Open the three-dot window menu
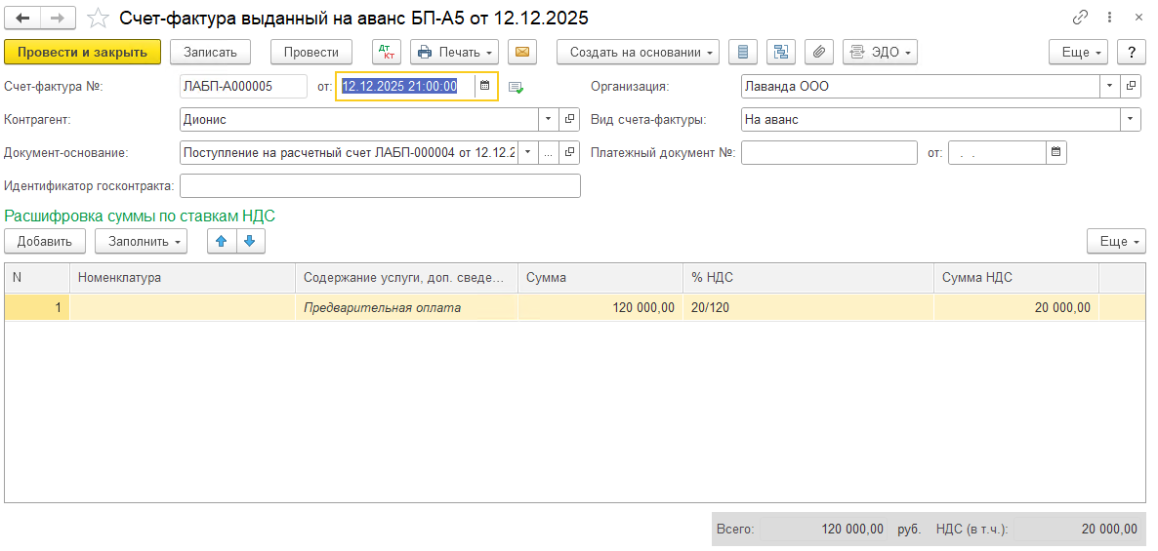The height and width of the screenshot is (551, 1158). coord(1109,17)
